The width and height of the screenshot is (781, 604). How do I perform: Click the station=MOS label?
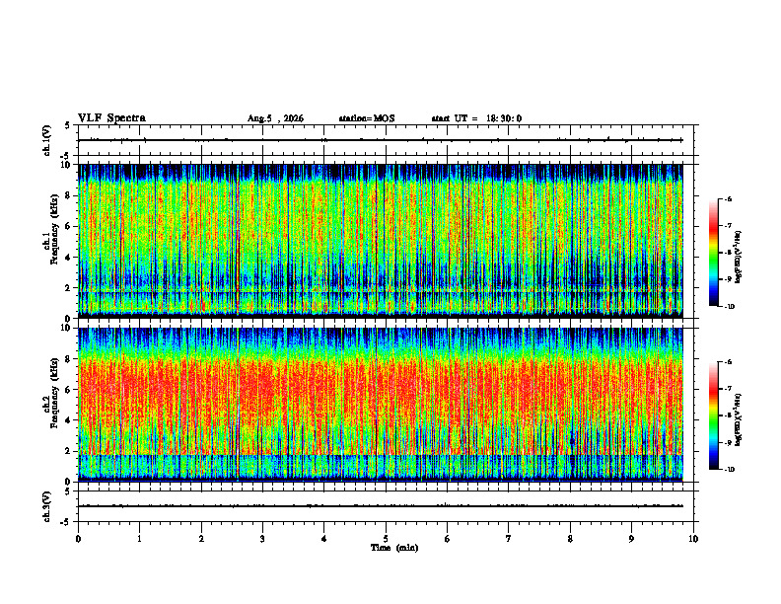[x=367, y=118]
